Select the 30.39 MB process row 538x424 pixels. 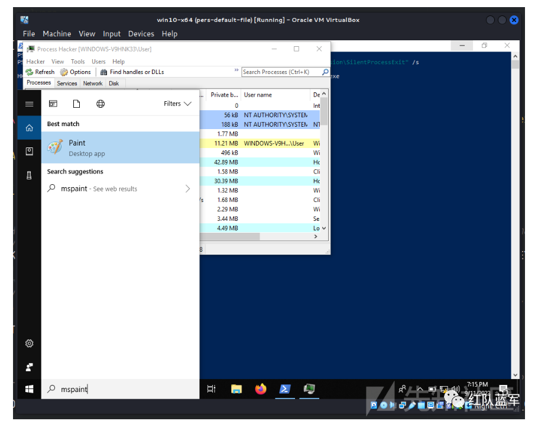pyautogui.click(x=260, y=181)
